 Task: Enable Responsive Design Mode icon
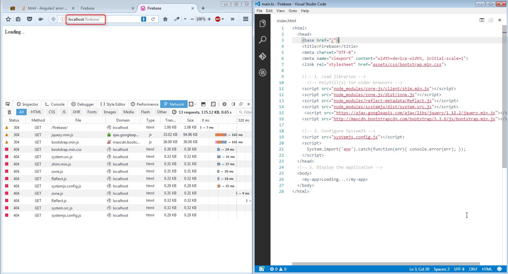point(213,104)
